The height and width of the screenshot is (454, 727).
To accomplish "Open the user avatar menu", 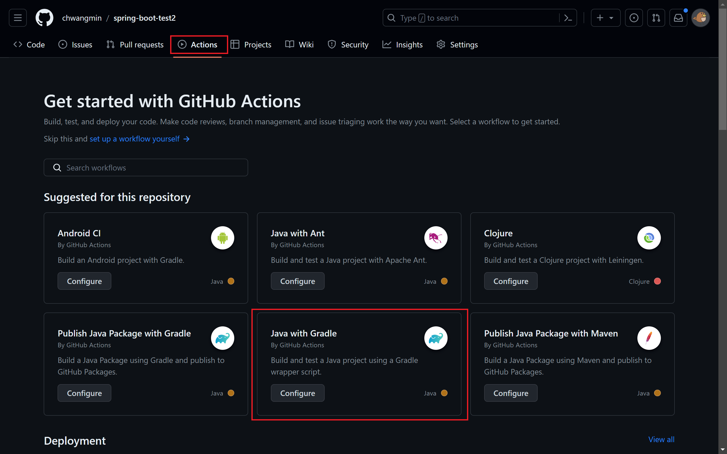I will click(x=700, y=18).
